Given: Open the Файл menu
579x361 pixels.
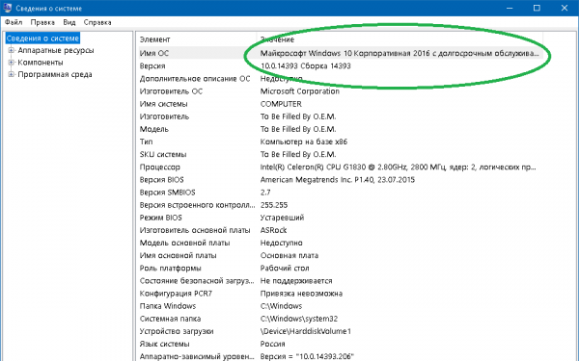Looking at the screenshot, I should pos(14,22).
